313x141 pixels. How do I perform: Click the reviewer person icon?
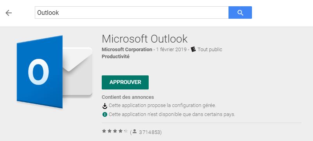click(135, 131)
